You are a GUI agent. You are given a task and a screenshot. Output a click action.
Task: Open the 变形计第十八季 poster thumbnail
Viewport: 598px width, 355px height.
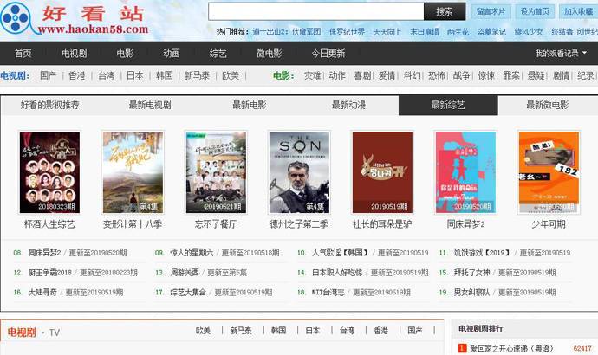point(133,172)
